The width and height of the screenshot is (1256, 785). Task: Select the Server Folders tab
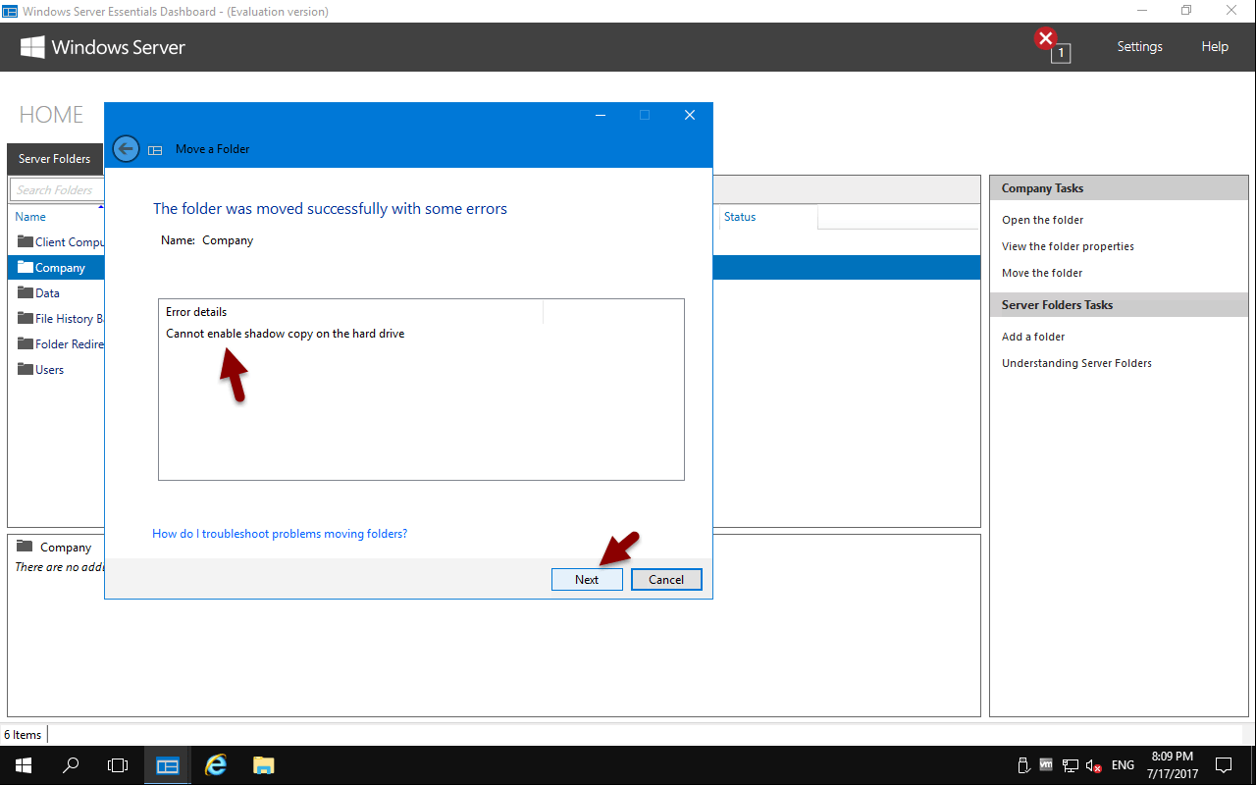[55, 159]
